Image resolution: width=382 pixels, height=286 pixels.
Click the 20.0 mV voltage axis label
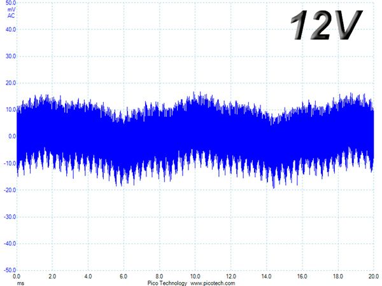[11, 83]
